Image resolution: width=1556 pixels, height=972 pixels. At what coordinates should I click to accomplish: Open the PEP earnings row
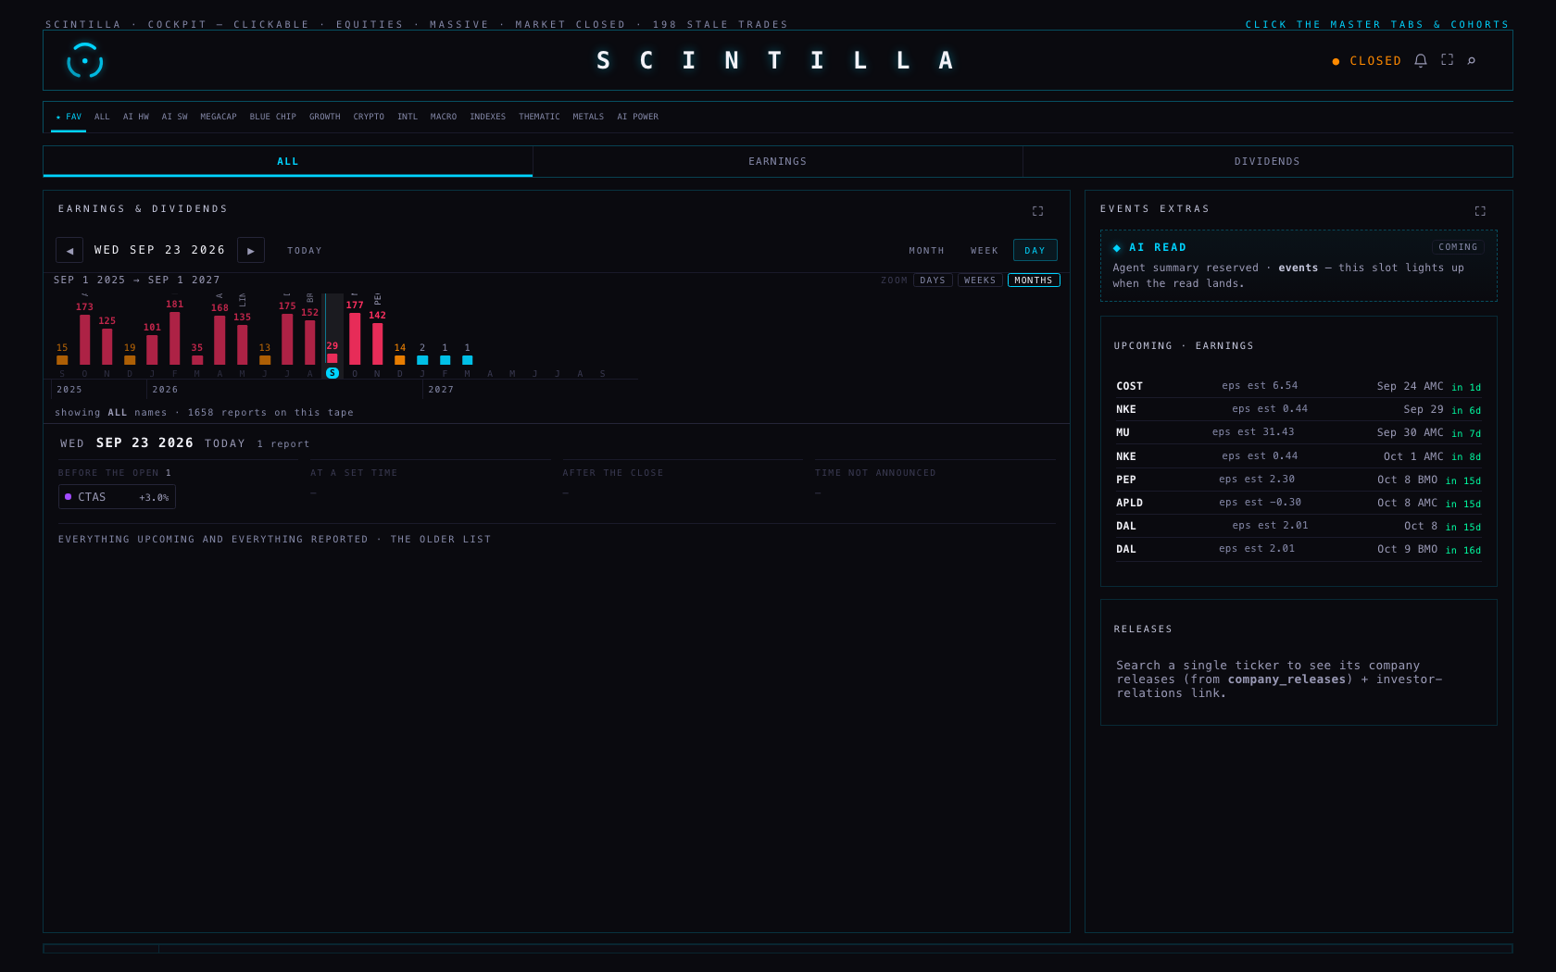click(1299, 480)
